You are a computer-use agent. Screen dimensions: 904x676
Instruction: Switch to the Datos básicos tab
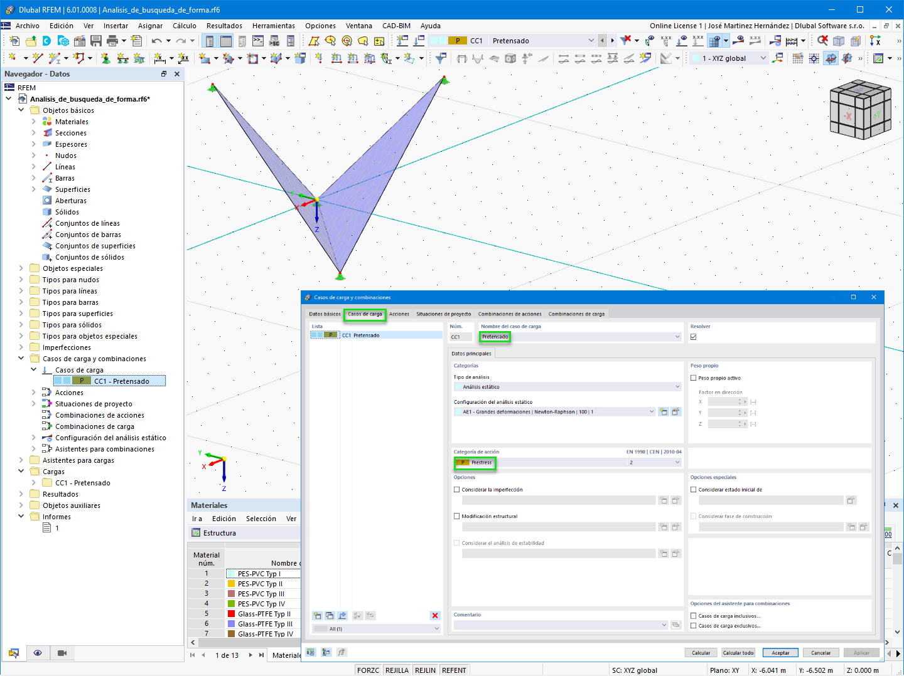pos(325,314)
